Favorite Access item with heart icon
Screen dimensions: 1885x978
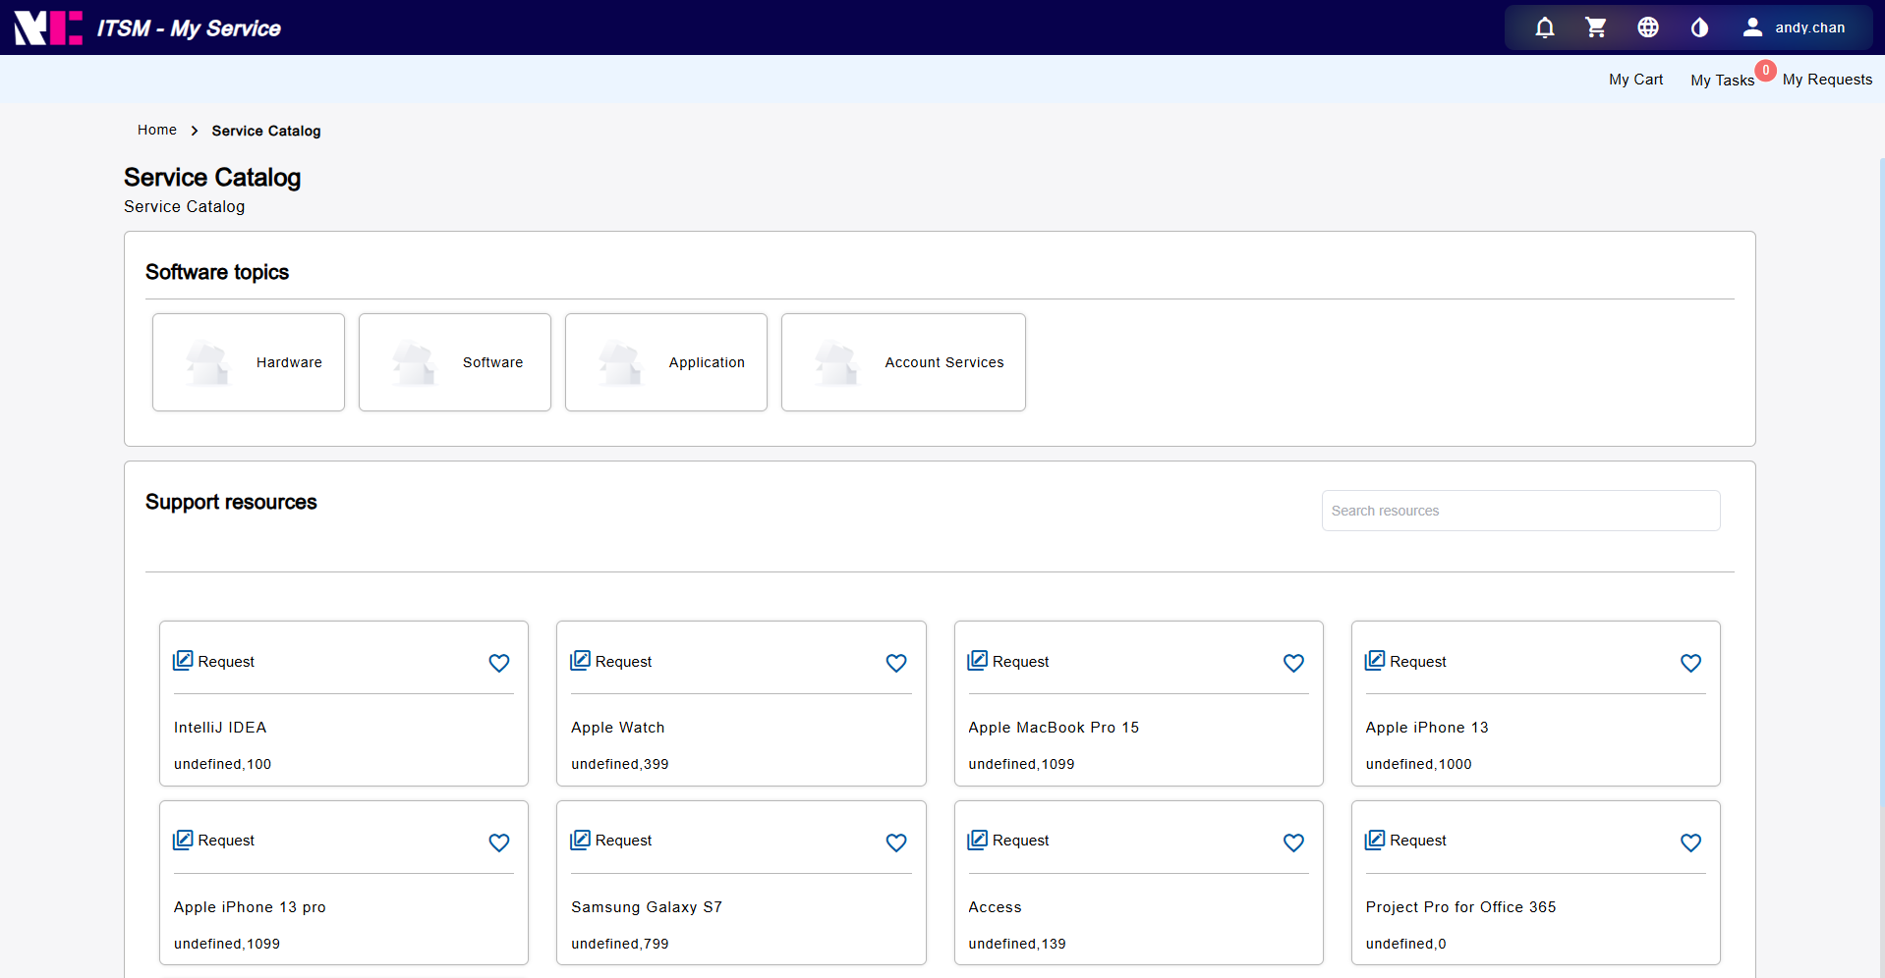(1293, 842)
